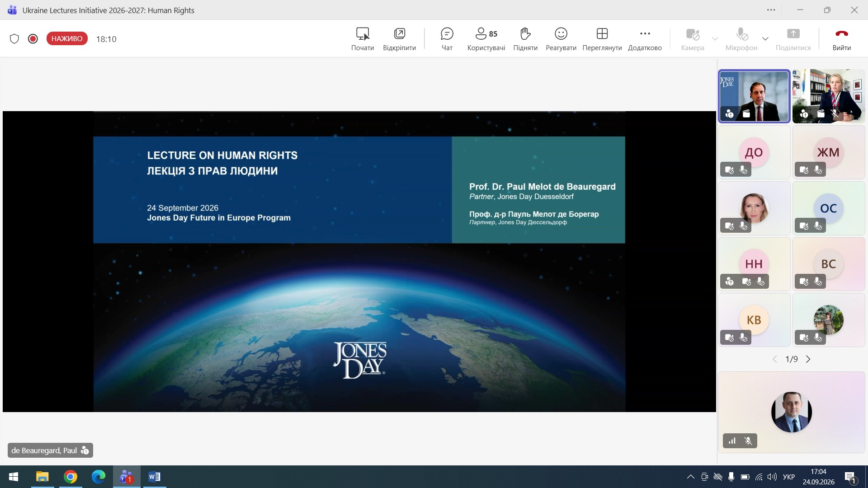This screenshot has height=488, width=868.
Task: Click the Meet Now camera tray icon
Action: coord(704,477)
